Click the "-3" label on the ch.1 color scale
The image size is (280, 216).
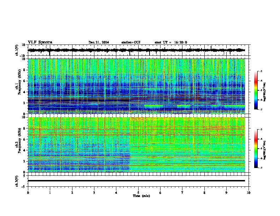pos(261,71)
